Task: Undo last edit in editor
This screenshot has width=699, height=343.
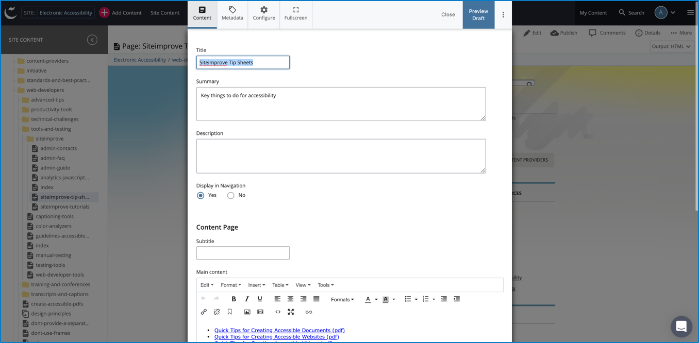Action: point(203,299)
